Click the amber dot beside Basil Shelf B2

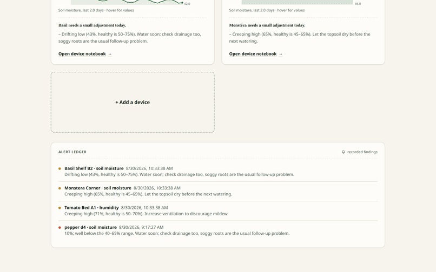click(x=60, y=168)
